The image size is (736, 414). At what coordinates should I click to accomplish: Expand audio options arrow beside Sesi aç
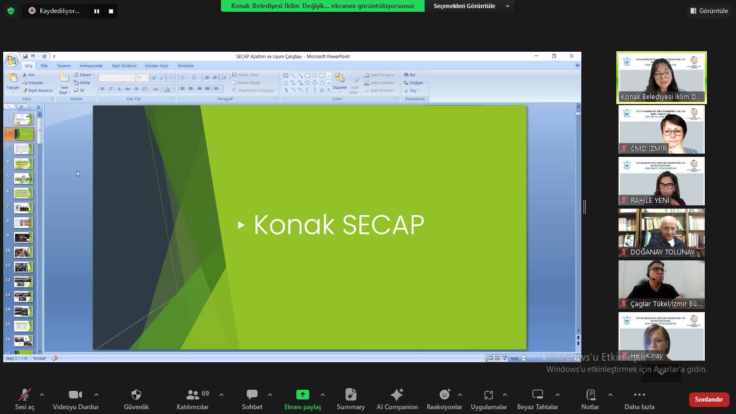pyautogui.click(x=42, y=395)
